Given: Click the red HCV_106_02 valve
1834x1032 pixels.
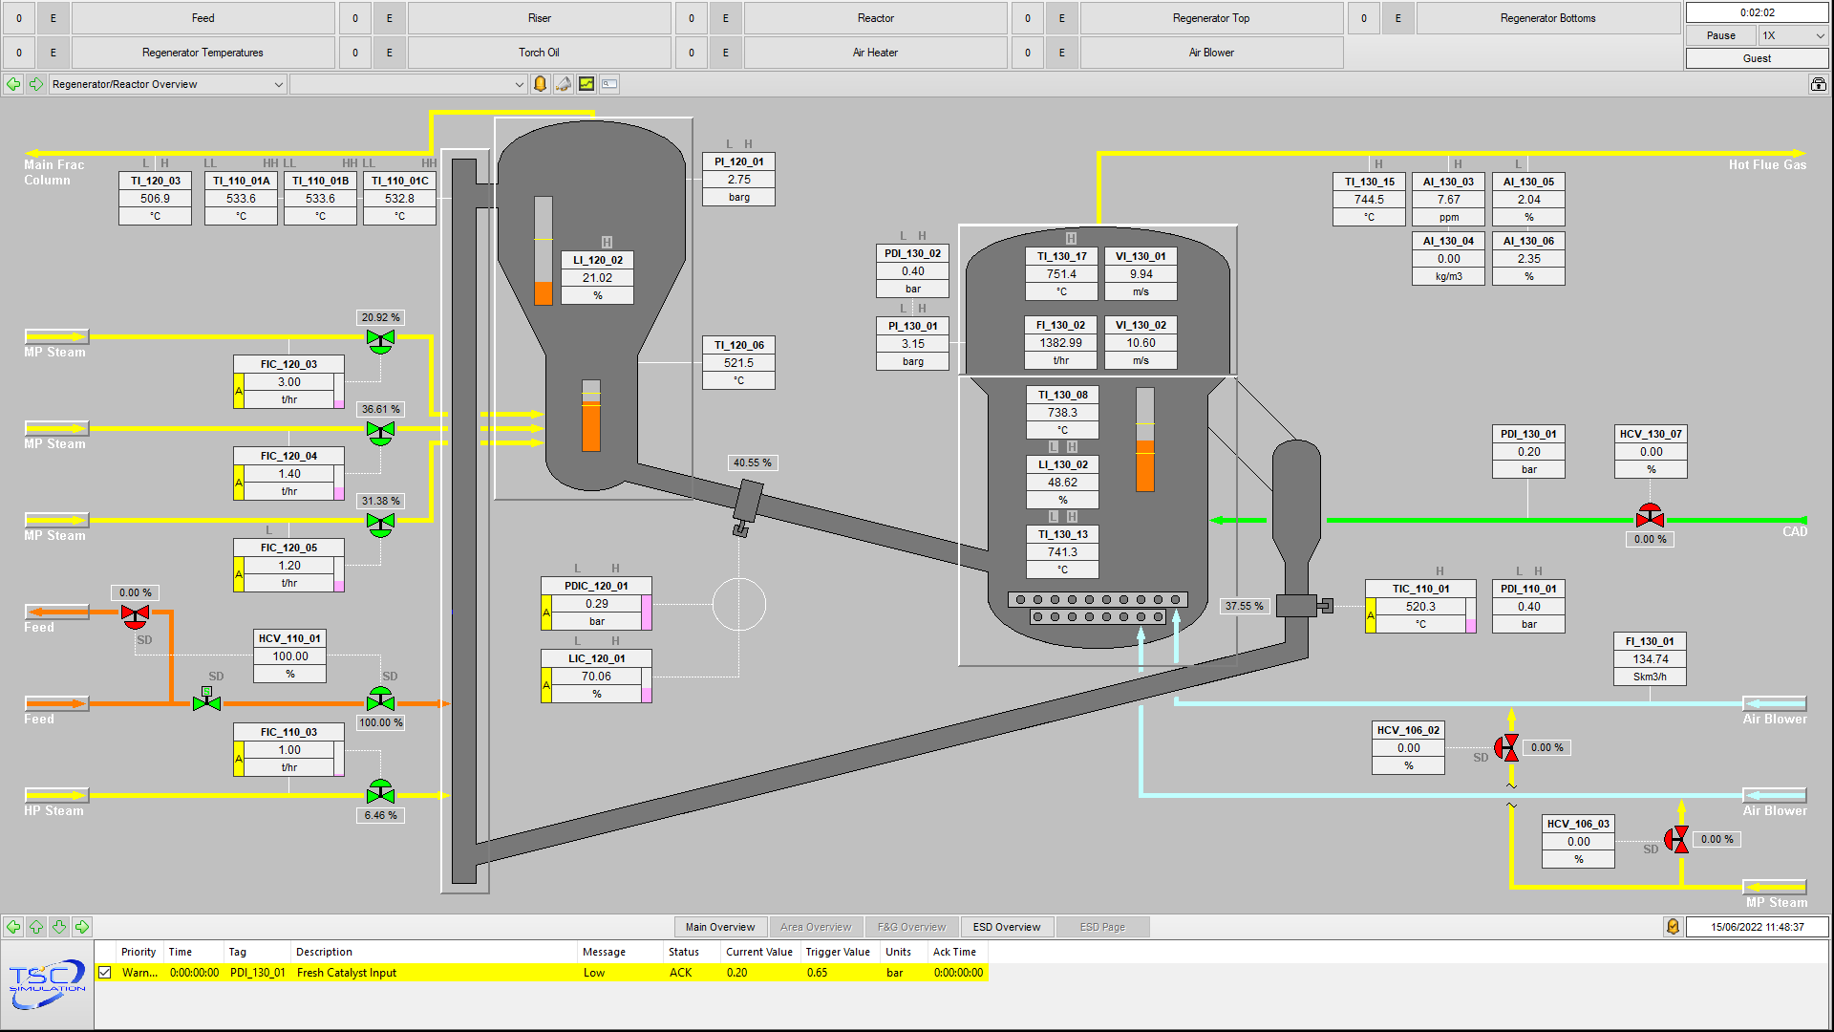Looking at the screenshot, I should coord(1506,747).
